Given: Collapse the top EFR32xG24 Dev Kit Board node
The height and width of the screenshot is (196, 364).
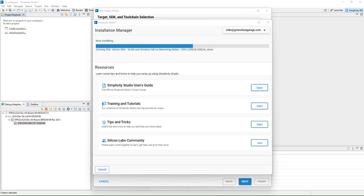Looking at the screenshot, I should [x=3, y=113].
